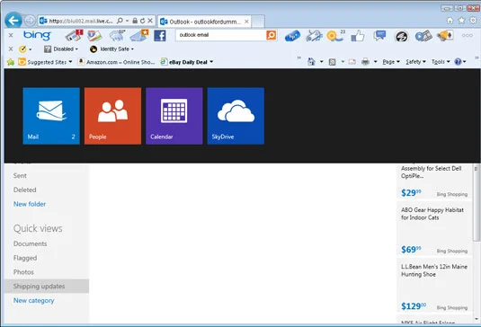Click the browser forward arrow button
This screenshot has width=481, height=327.
click(x=30, y=21)
